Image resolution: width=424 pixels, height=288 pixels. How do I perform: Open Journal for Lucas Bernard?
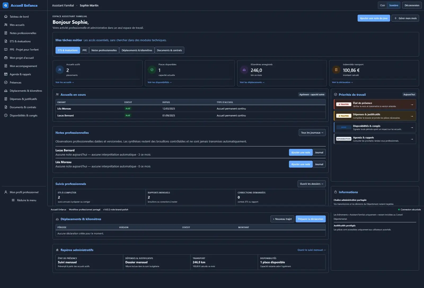pos(319,152)
